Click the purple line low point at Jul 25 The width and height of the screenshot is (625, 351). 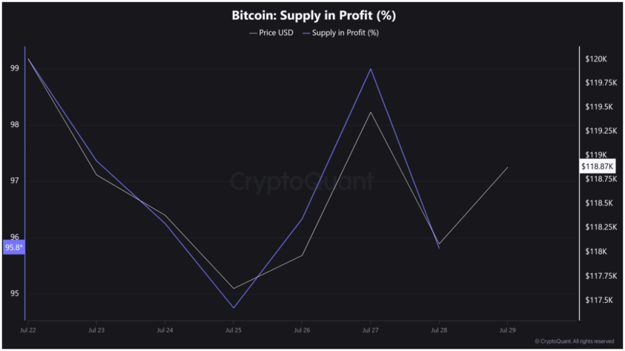[234, 308]
